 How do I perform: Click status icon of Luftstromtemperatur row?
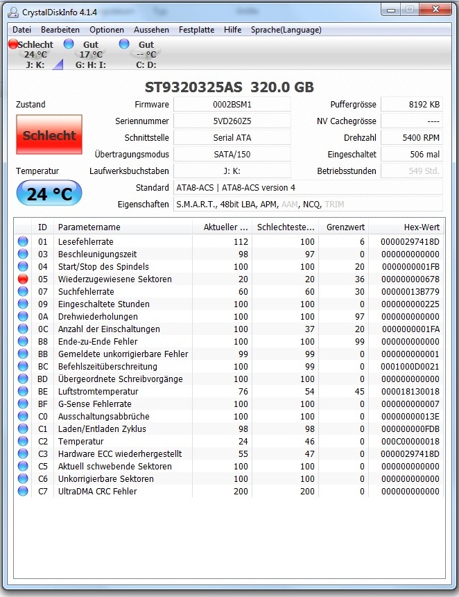(23, 391)
